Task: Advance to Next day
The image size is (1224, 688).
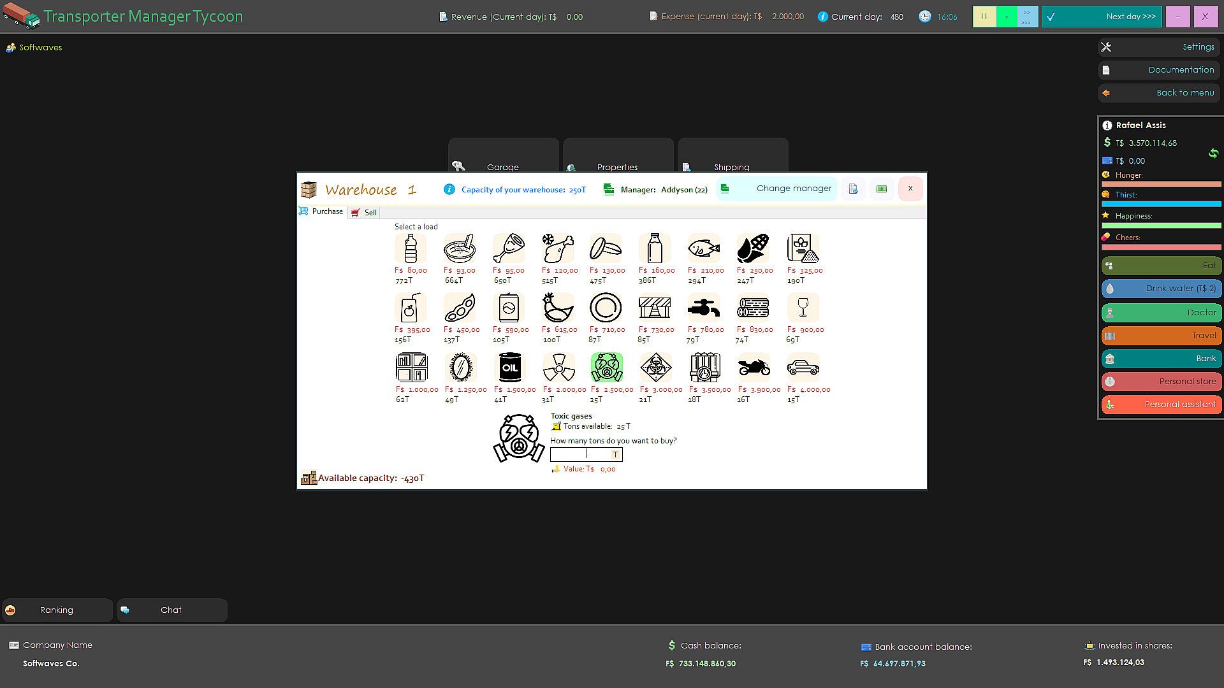Action: 1101,17
